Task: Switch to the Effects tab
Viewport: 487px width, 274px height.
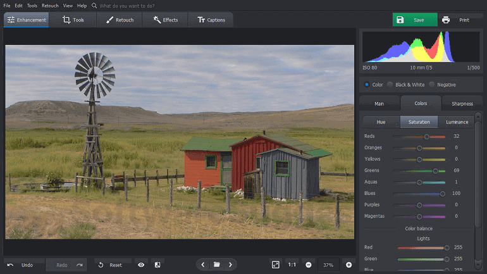Action: (x=165, y=20)
